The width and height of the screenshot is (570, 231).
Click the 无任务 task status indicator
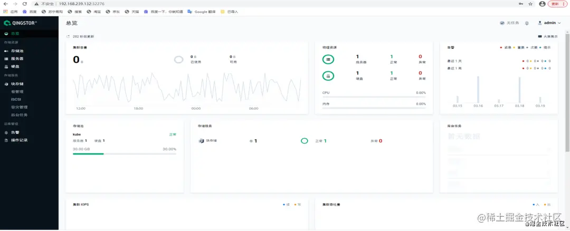509,23
